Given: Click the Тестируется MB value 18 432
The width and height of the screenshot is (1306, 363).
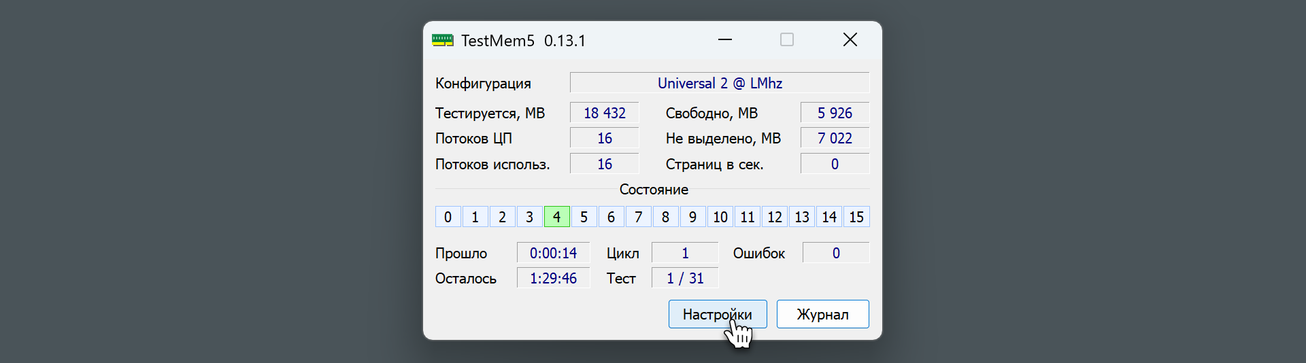Looking at the screenshot, I should 604,113.
